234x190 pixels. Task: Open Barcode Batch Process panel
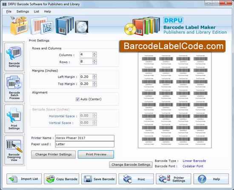(x=14, y=88)
